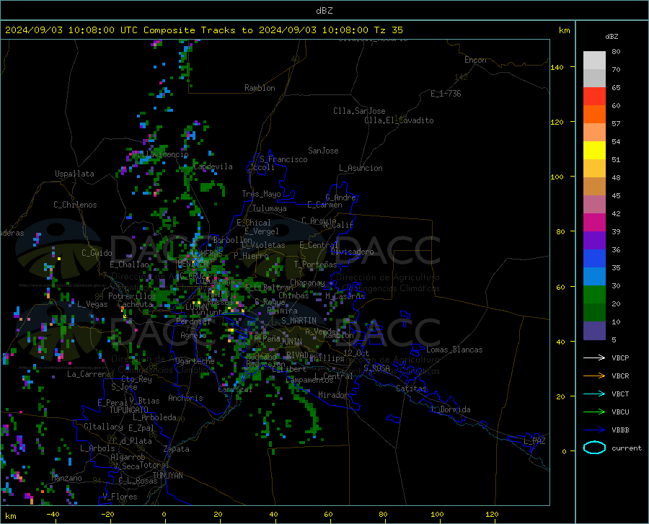Click the Zapata map label

(177, 449)
